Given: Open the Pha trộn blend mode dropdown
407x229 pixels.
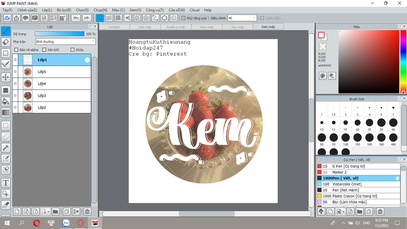Looking at the screenshot, I should point(66,41).
